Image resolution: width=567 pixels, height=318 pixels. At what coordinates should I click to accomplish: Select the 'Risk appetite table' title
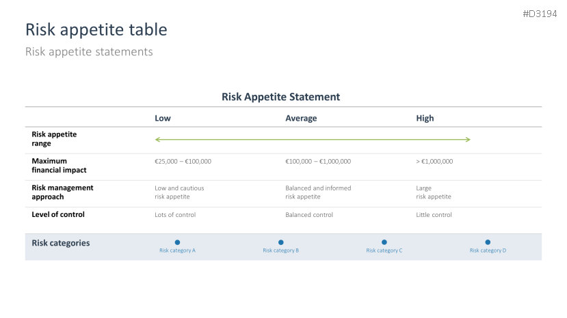(96, 29)
